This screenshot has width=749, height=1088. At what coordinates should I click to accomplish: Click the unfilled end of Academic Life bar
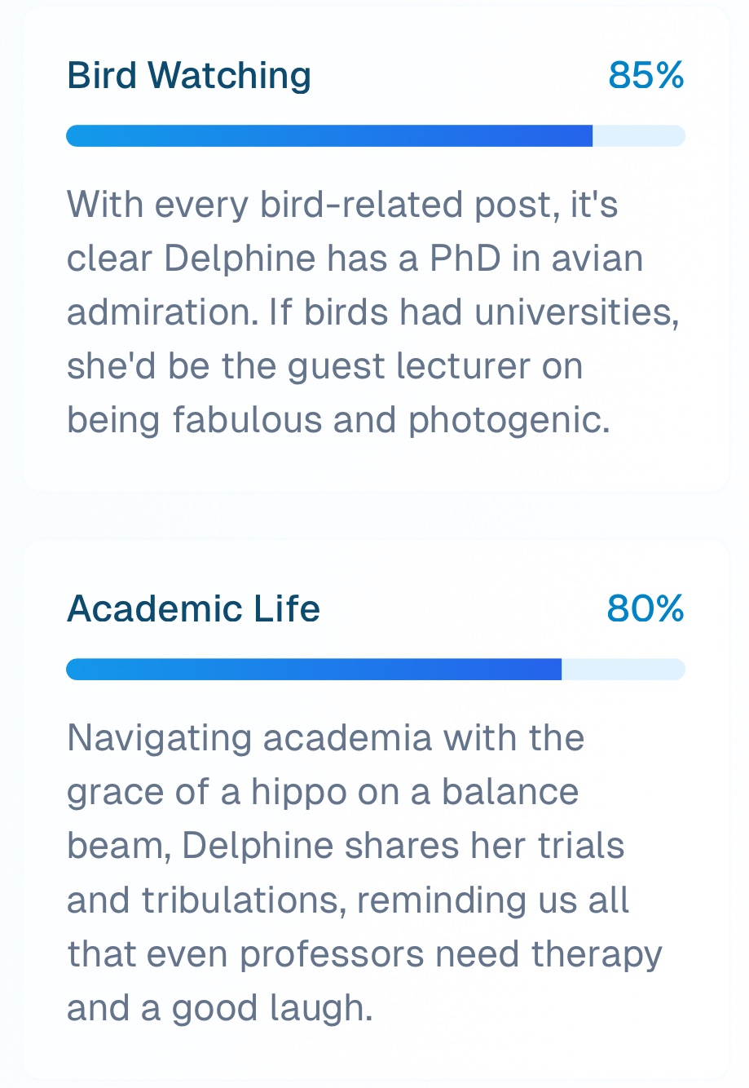click(623, 670)
